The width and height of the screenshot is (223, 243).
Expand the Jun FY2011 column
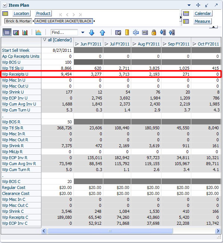click(77, 44)
